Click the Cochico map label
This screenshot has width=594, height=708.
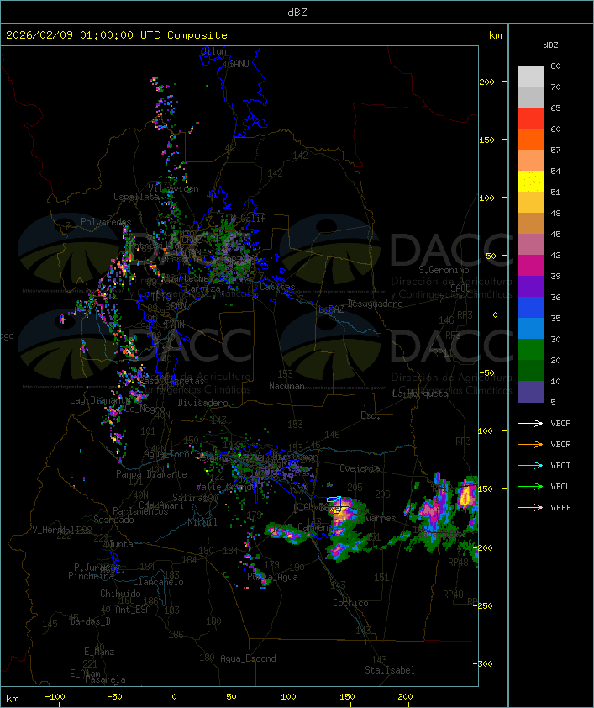tap(350, 603)
